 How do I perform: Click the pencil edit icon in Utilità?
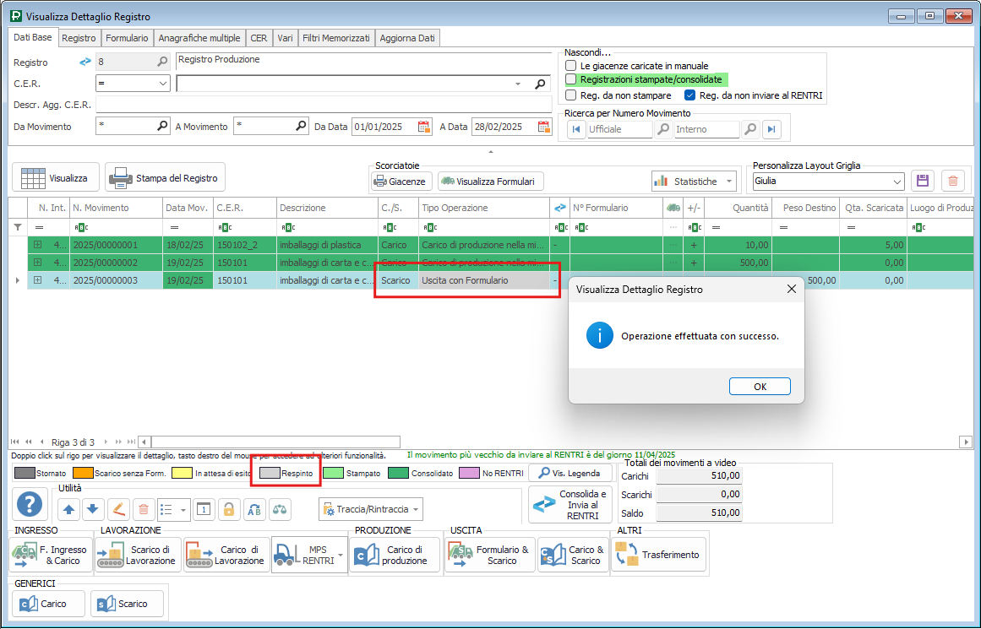[118, 509]
